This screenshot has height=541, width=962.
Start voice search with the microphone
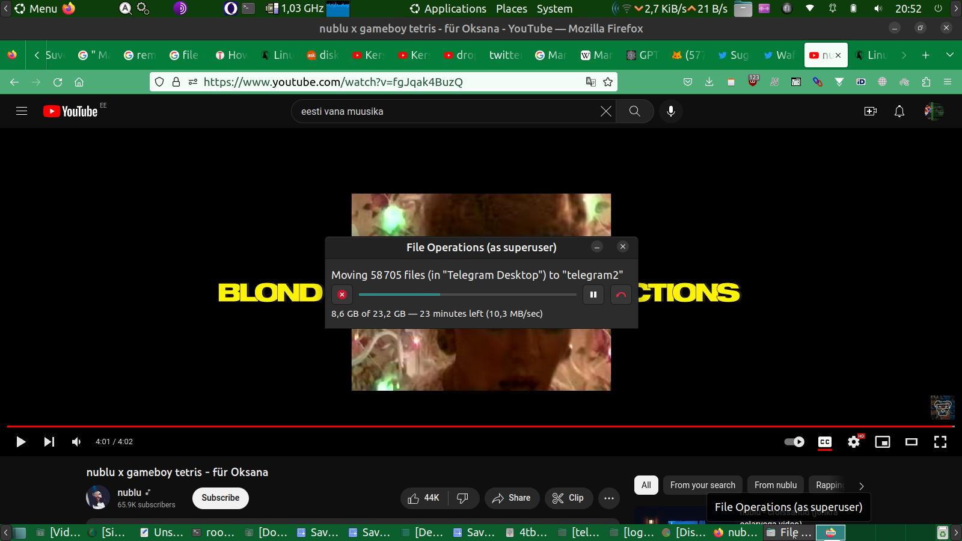pos(671,111)
